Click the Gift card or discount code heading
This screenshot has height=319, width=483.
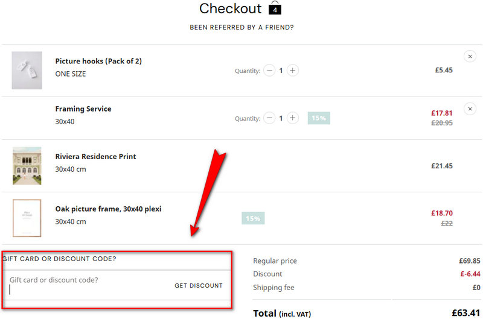click(59, 259)
